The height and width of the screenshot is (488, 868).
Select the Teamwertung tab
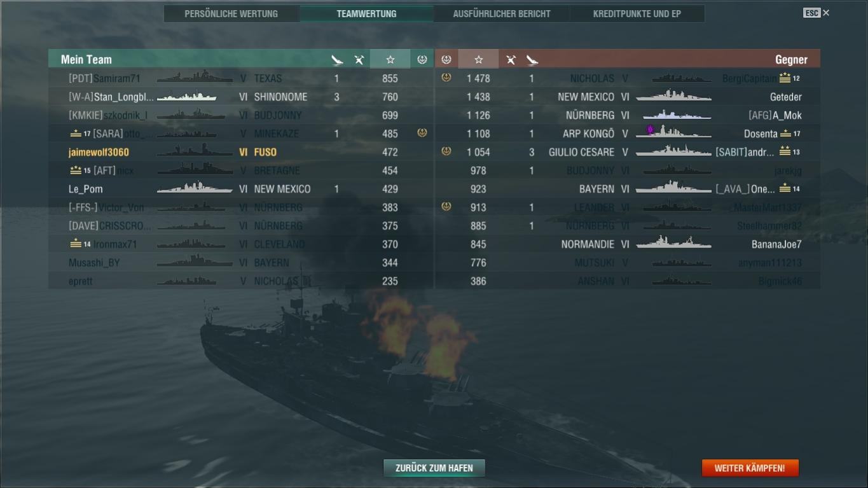(366, 13)
